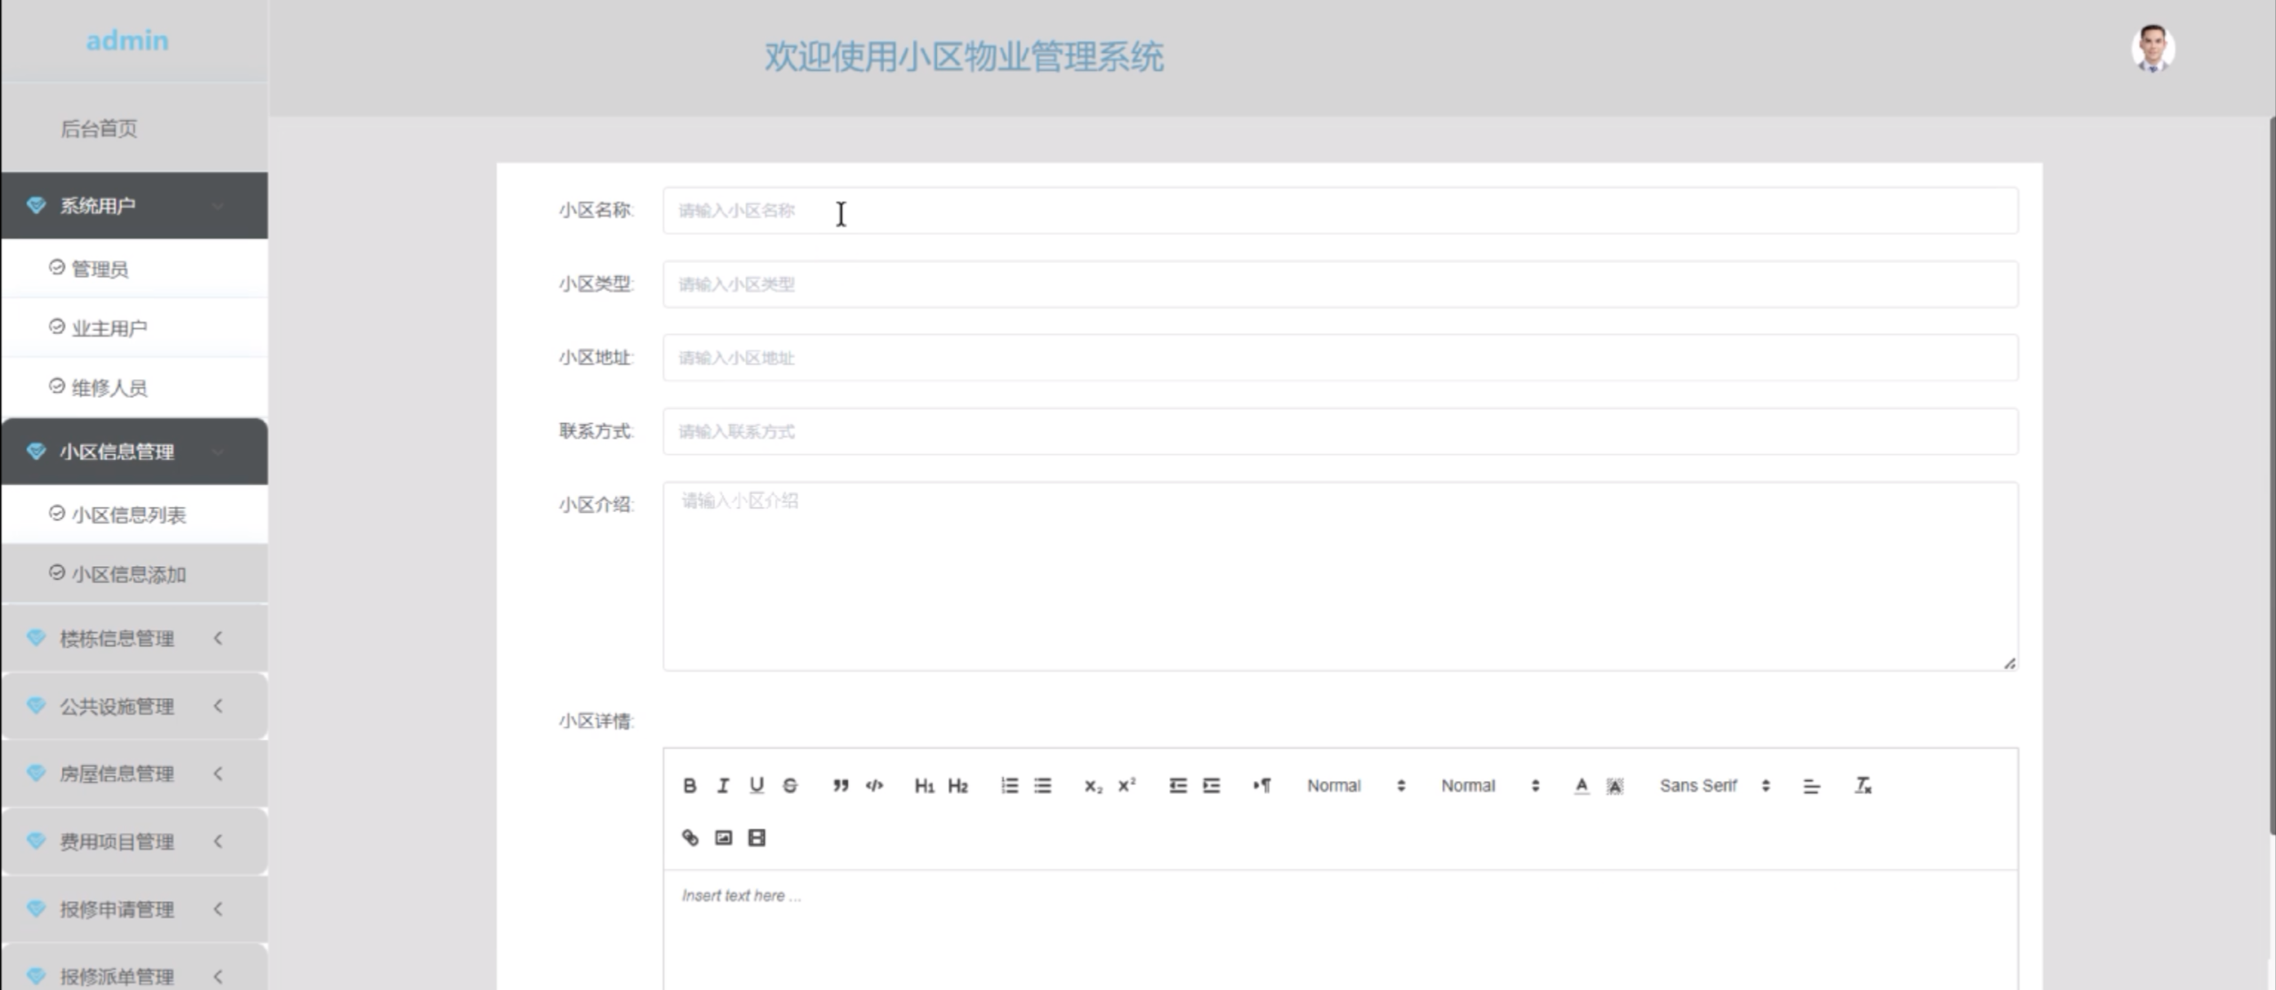Insert a code block
2276x990 pixels.
pyautogui.click(x=874, y=785)
